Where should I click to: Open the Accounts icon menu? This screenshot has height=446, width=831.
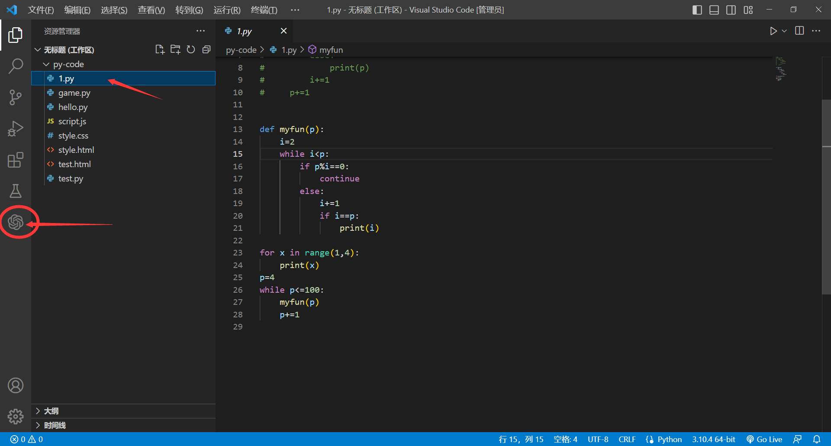point(16,385)
